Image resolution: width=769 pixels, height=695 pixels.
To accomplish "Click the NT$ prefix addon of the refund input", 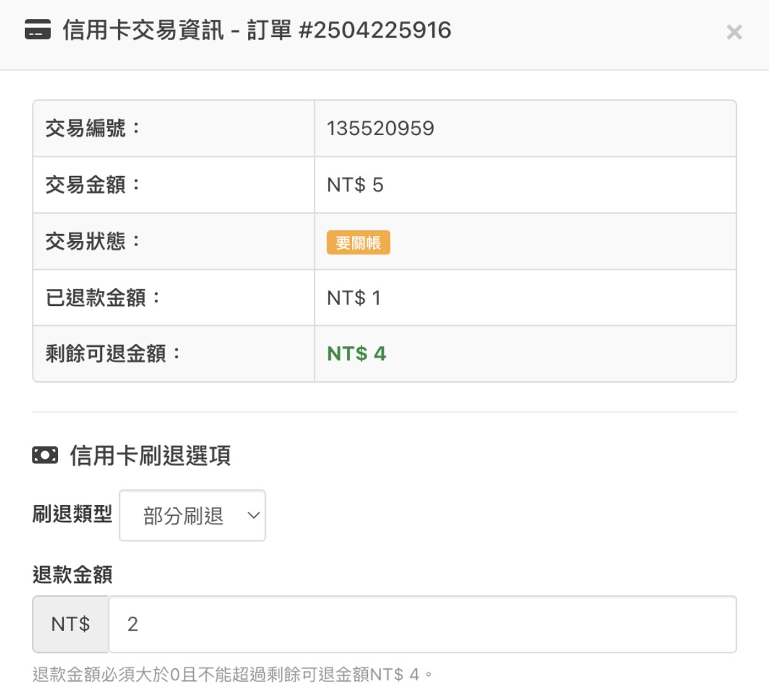I will pos(71,624).
